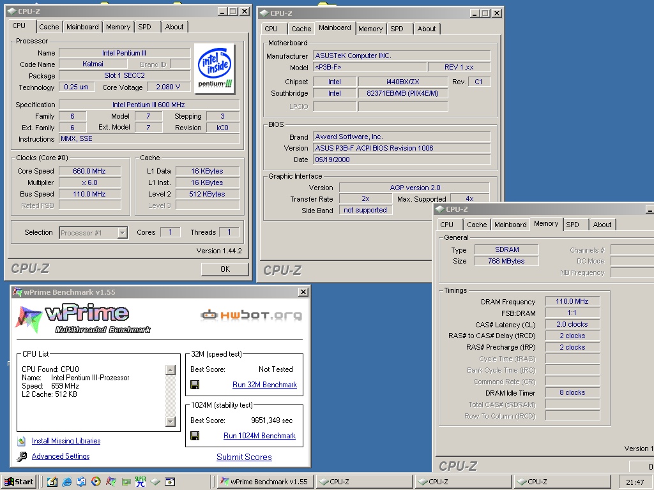Click the Bus Speed 110.0 MHz value
The width and height of the screenshot is (654, 490).
[89, 194]
